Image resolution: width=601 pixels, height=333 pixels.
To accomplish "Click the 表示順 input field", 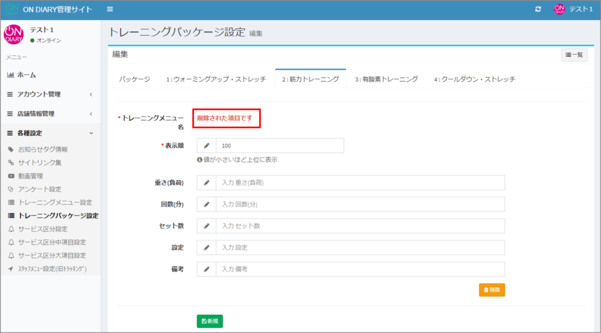I will tap(279, 146).
